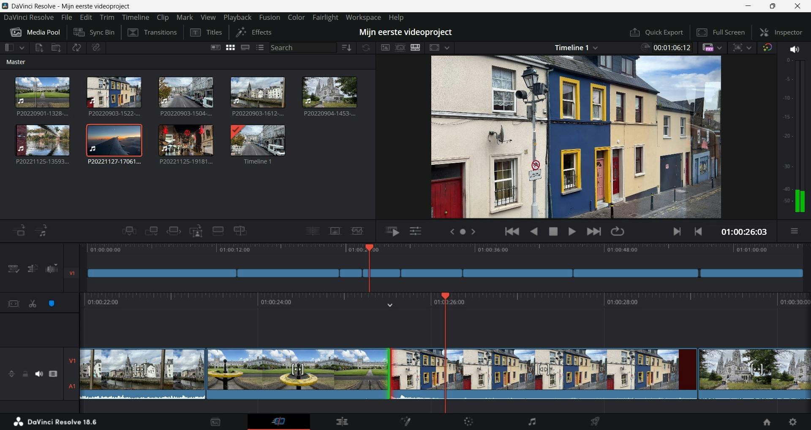Jump to the first frame of timeline
Image resolution: width=811 pixels, height=430 pixels.
coord(512,231)
